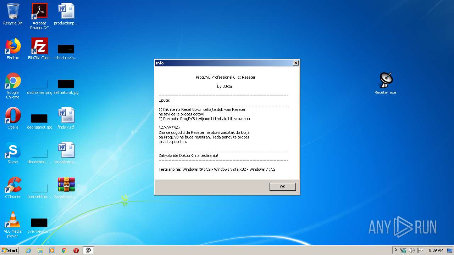Launch Internet Explorer from the taskbar
This screenshot has width=454, height=255.
click(28, 250)
